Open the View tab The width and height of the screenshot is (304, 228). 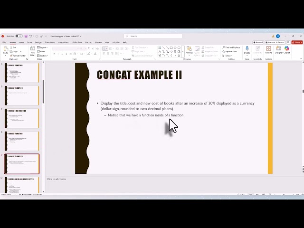(x=107, y=42)
